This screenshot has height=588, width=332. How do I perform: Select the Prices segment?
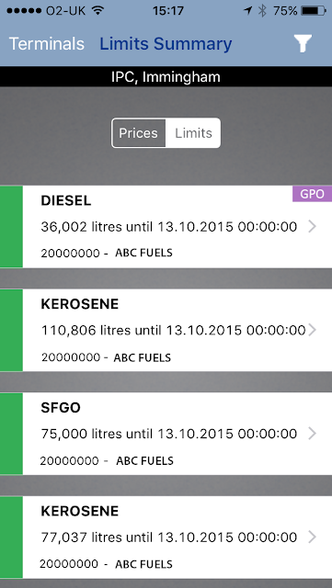[139, 133]
